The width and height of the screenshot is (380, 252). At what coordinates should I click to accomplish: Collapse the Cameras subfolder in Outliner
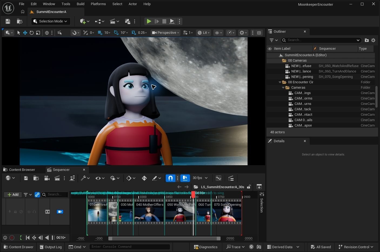click(x=283, y=88)
